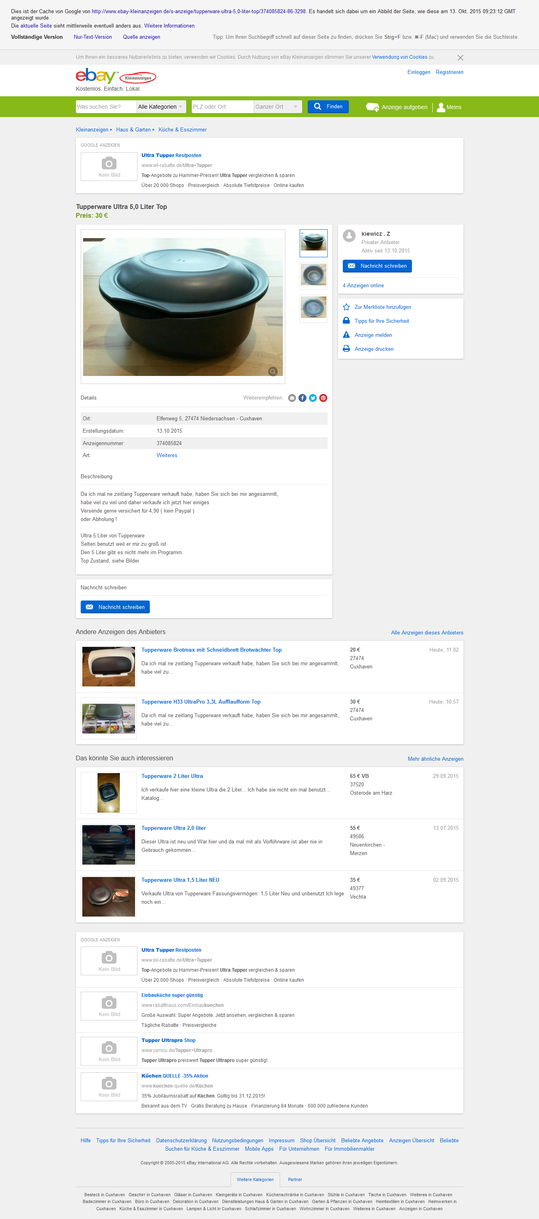Click H33 UltraPro listing thumbnail
The height and width of the screenshot is (1219, 539).
tap(108, 719)
